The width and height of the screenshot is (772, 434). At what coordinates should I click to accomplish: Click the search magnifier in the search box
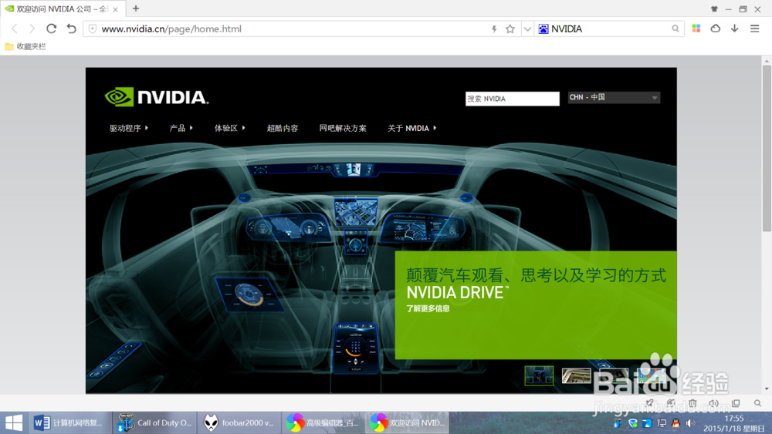[x=675, y=29]
